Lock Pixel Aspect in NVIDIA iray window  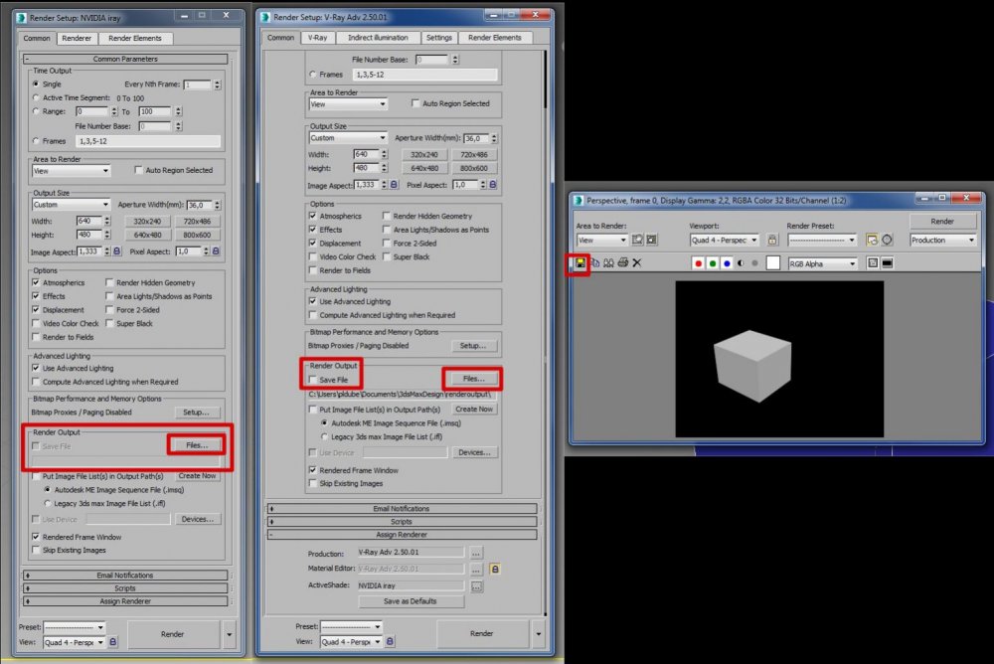[x=216, y=251]
